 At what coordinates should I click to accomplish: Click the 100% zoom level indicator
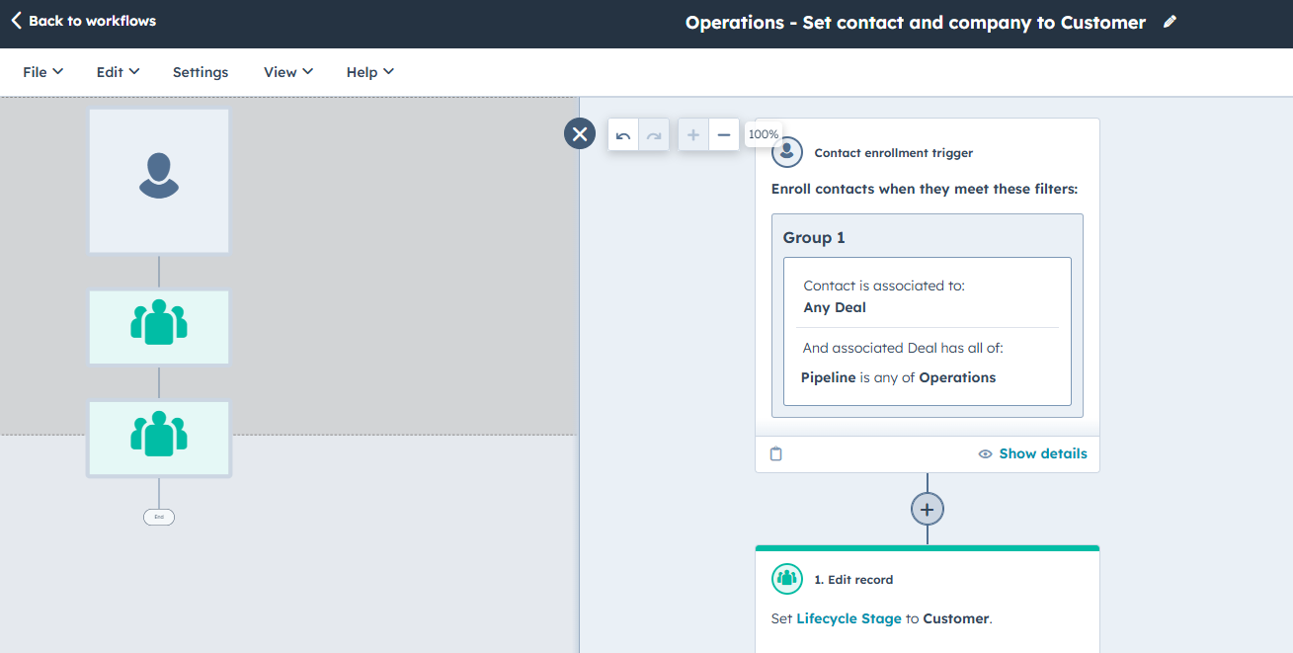point(764,134)
